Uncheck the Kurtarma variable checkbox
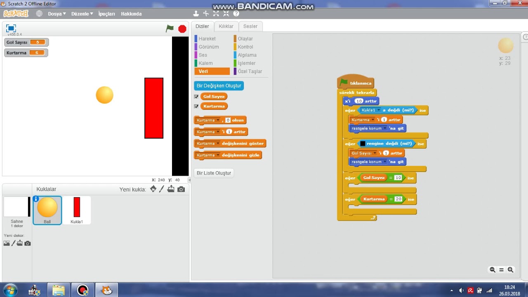 point(196,106)
